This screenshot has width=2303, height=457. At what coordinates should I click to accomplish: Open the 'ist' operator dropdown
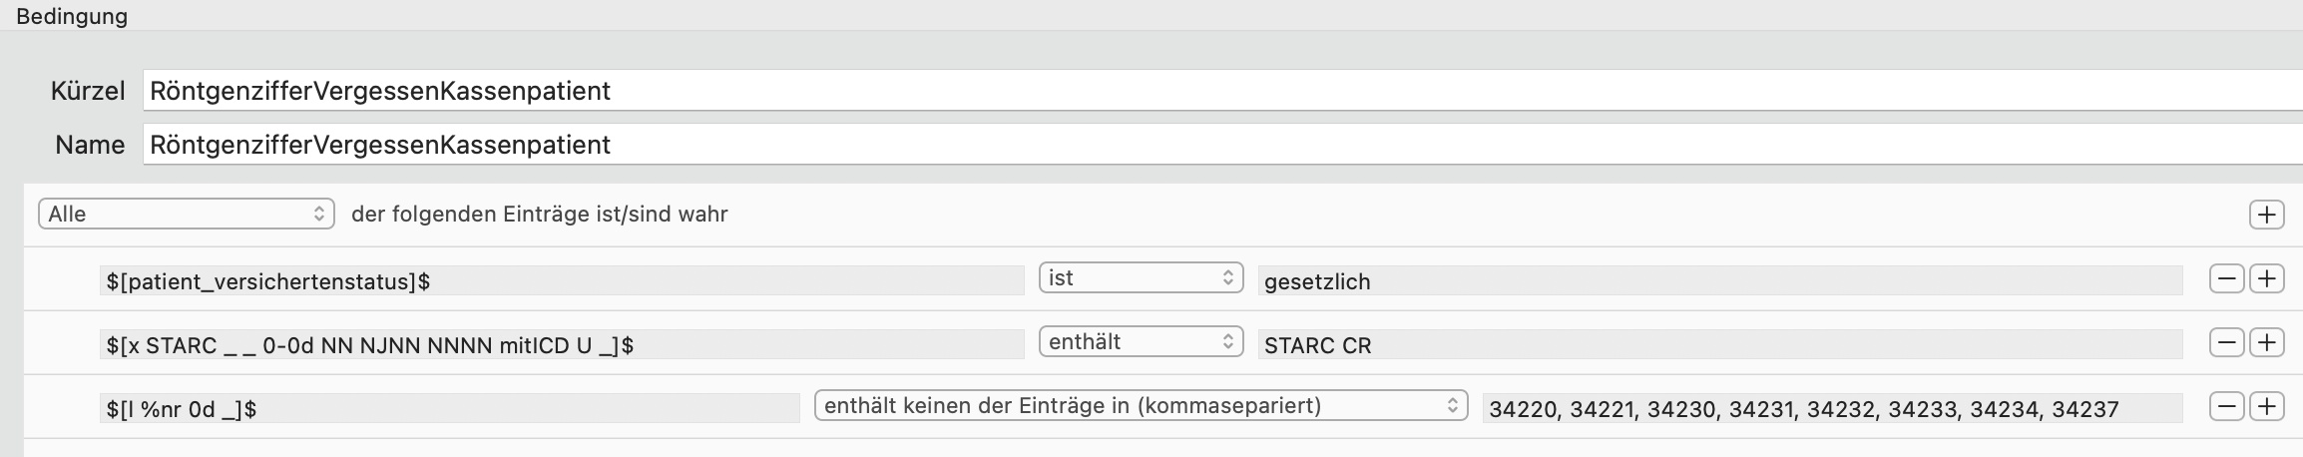click(1141, 277)
